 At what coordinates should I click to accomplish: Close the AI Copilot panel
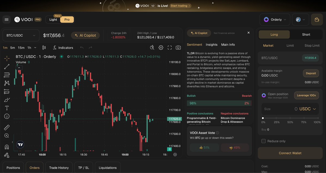(249, 33)
